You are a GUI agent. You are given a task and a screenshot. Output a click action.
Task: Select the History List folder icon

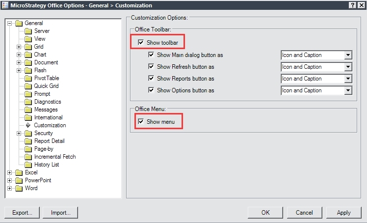click(28, 165)
